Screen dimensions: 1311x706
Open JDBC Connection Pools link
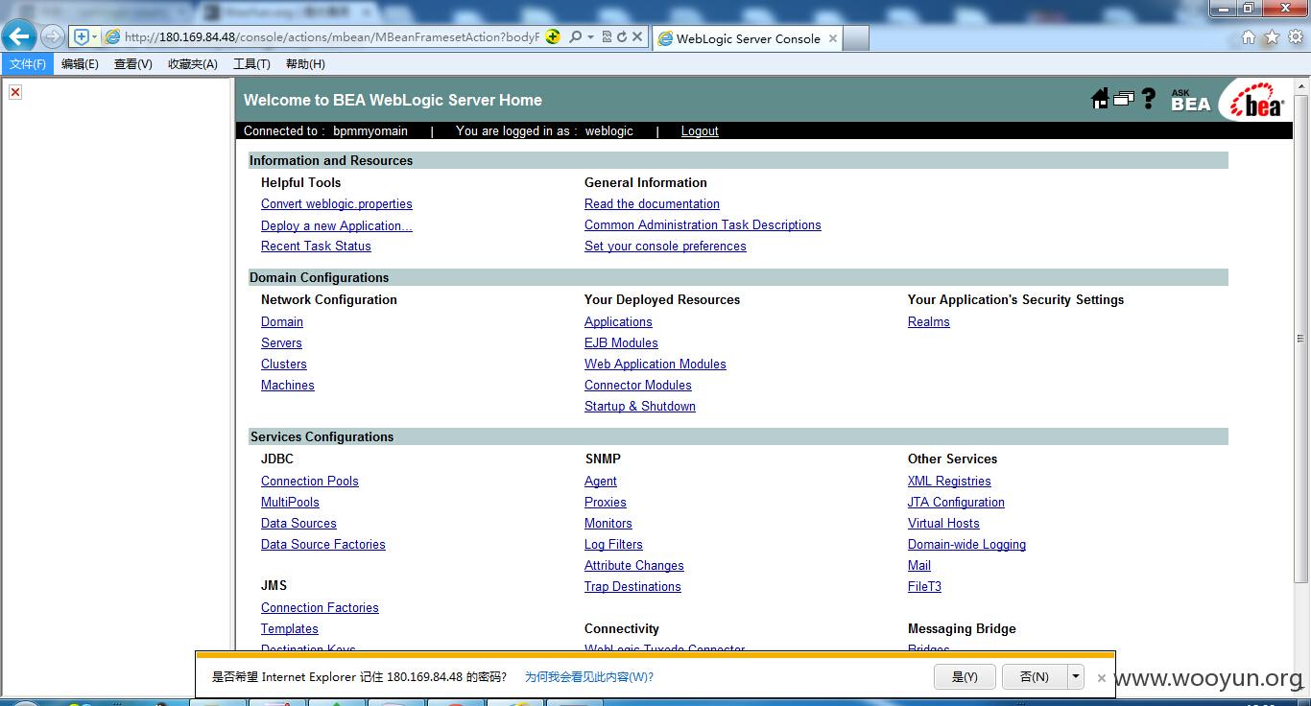pos(310,482)
